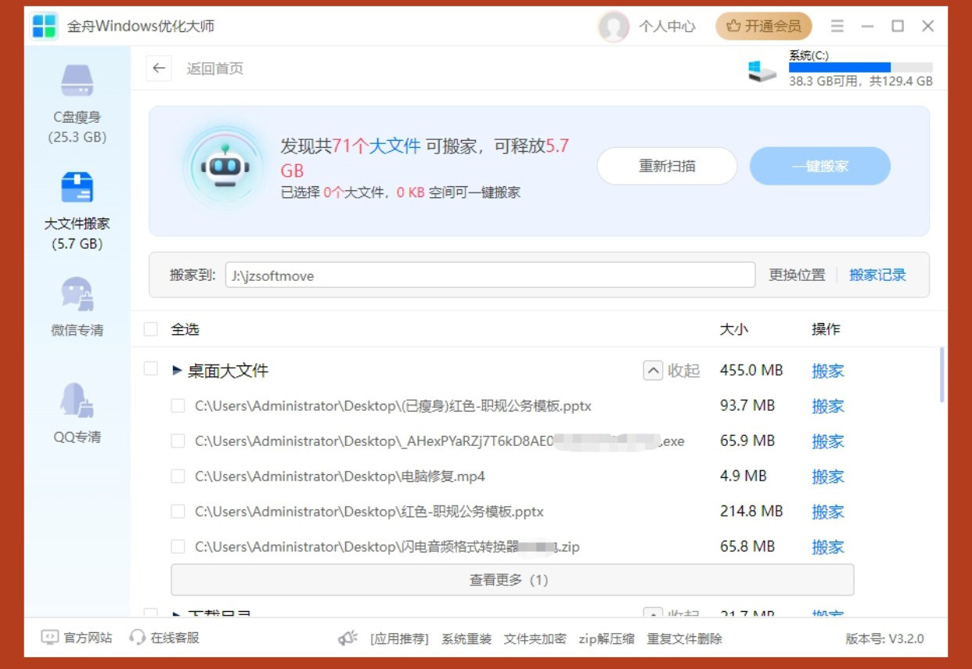Tick checkbox for 214.8 MB 红色-职规公务模板.pptx

[x=178, y=512]
